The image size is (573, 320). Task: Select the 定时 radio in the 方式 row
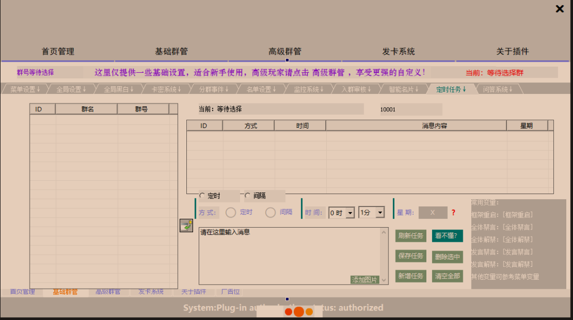click(231, 212)
